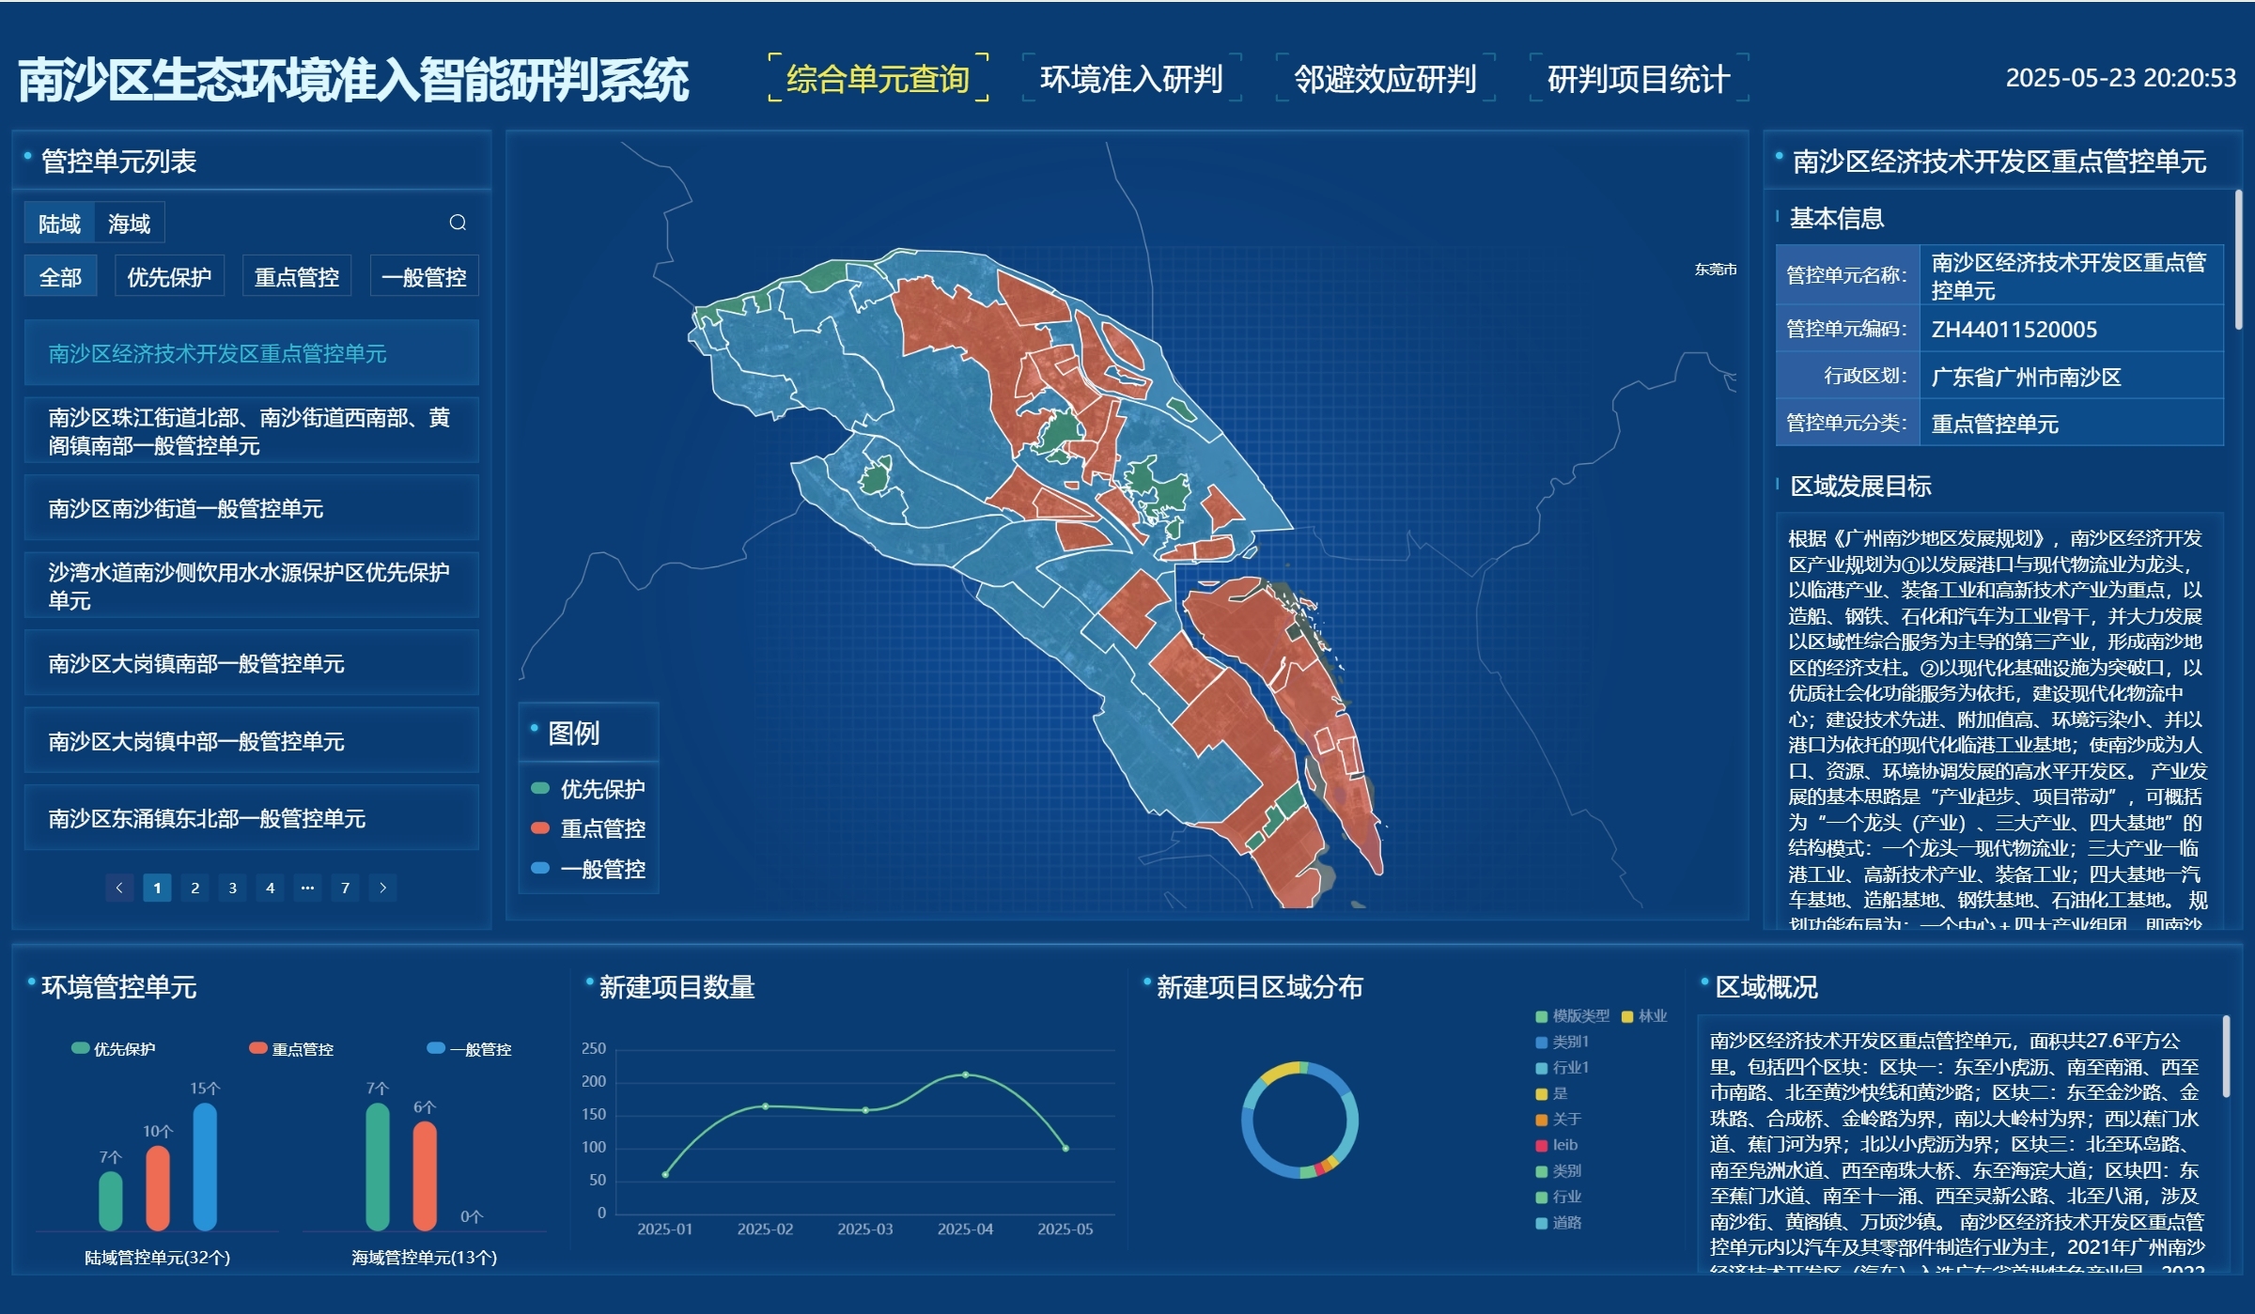
Task: Go to next page with right arrow
Action: pyautogui.click(x=382, y=888)
